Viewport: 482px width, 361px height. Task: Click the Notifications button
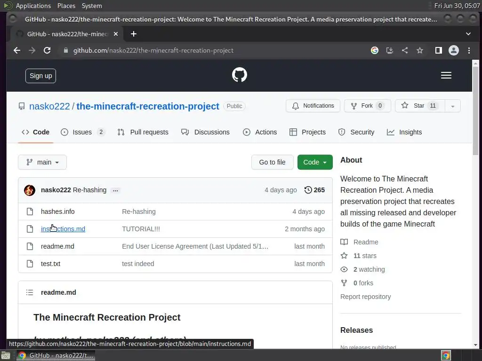coord(313,106)
